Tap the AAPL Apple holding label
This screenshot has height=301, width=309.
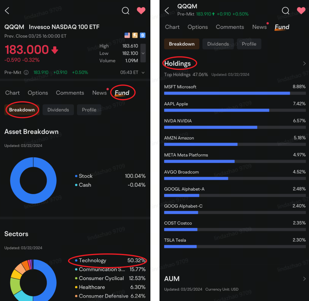tap(176, 104)
